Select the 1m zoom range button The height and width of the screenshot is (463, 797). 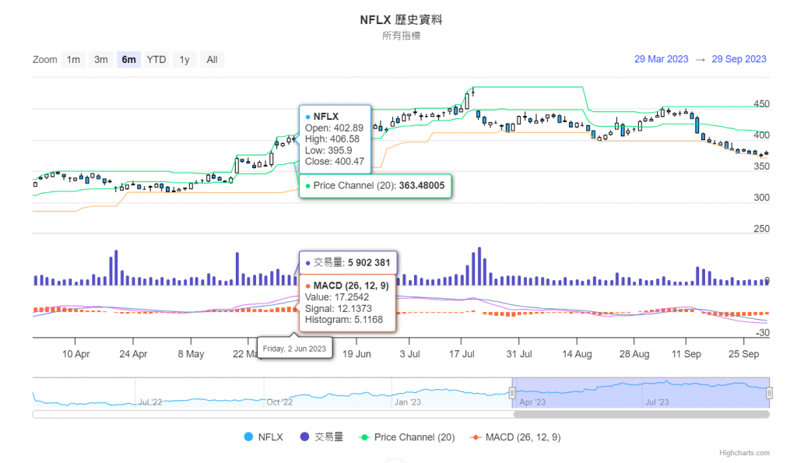point(73,59)
